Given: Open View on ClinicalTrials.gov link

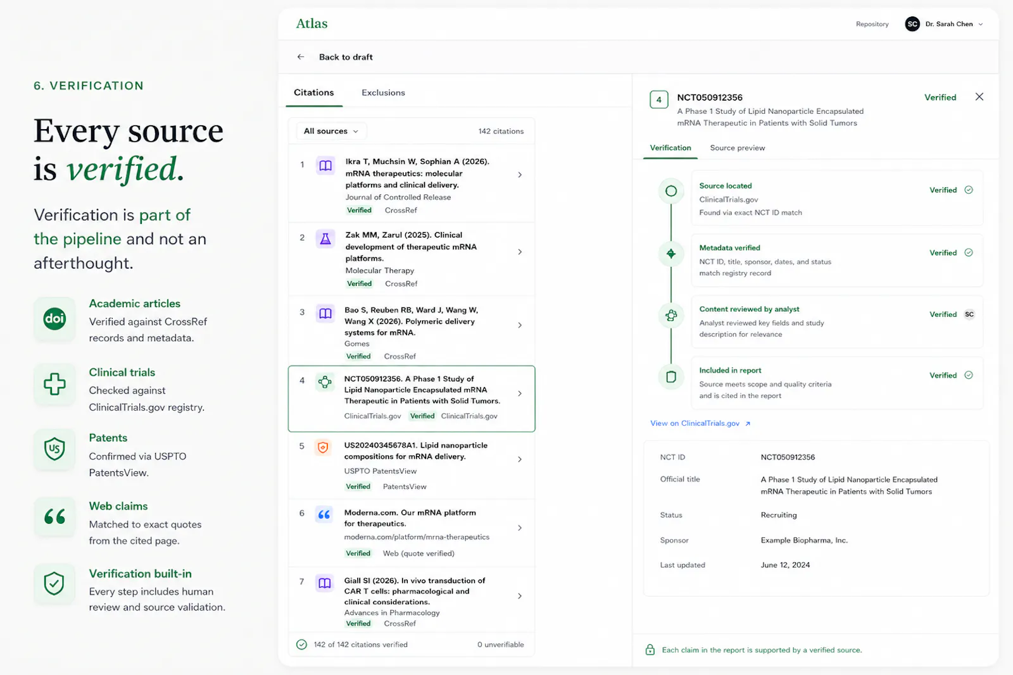Looking at the screenshot, I should 695,423.
